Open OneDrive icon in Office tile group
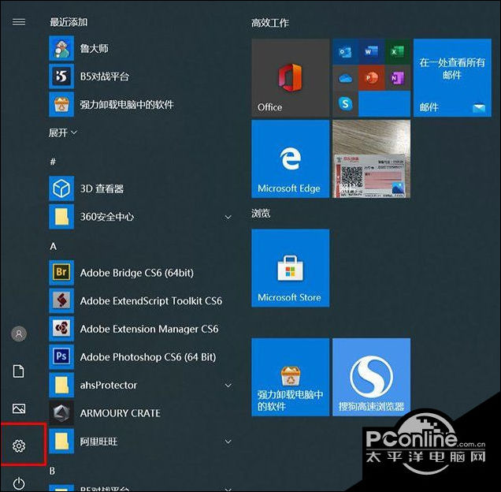 click(x=345, y=78)
